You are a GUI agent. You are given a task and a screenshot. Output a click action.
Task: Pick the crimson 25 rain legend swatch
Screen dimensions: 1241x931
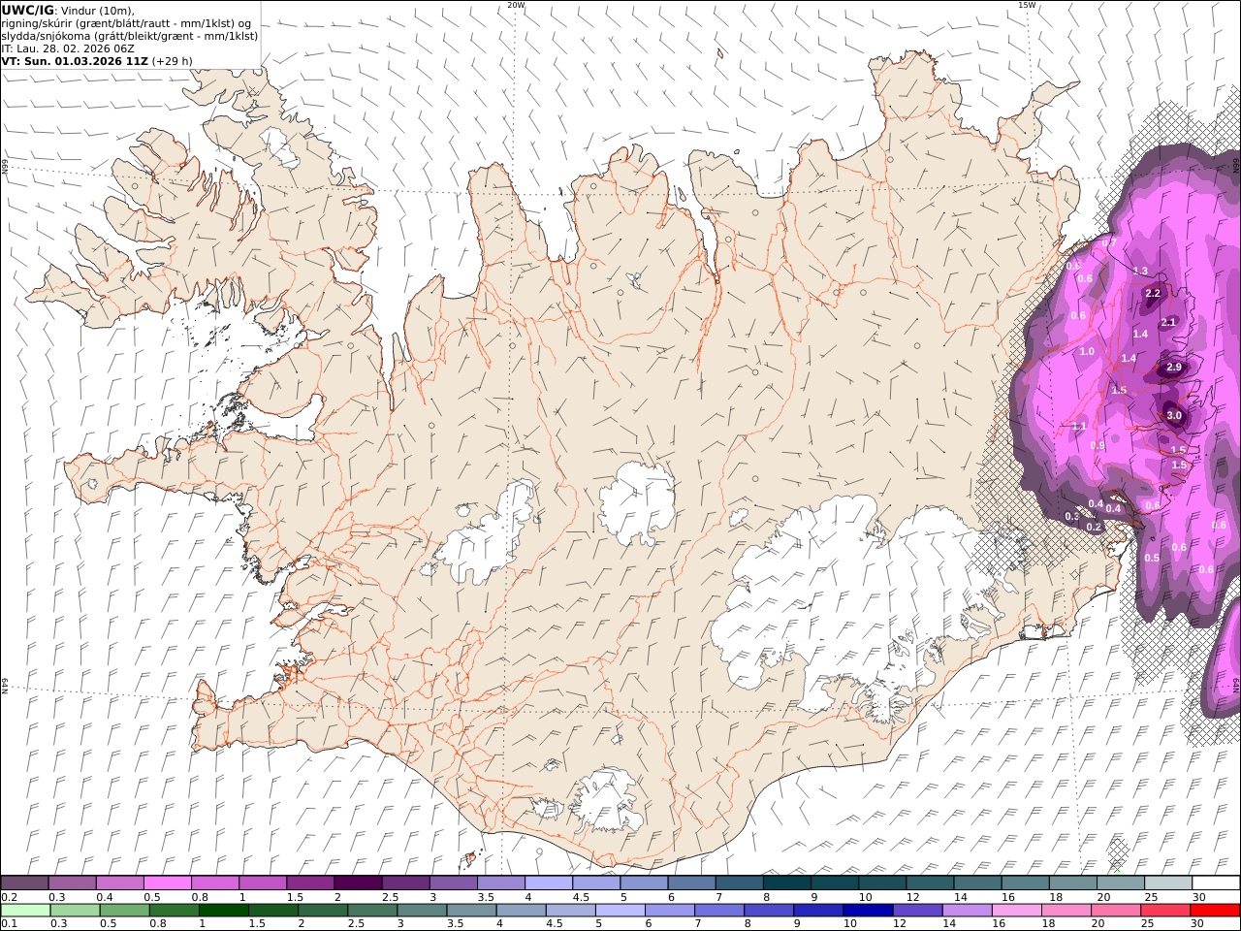[1164, 911]
